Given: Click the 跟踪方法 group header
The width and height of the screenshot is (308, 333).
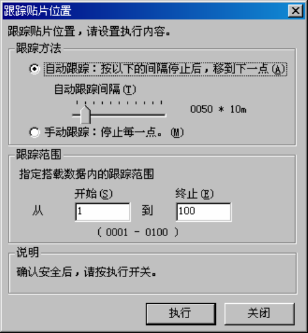Looking at the screenshot, I should 39,48.
